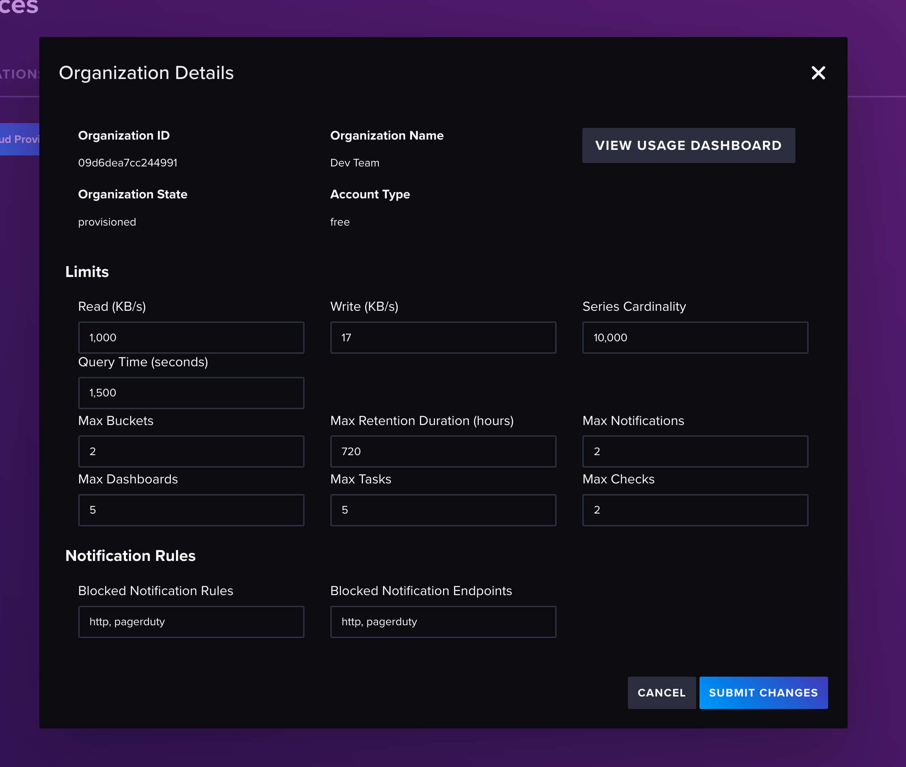Select the Series Cardinality input

695,338
